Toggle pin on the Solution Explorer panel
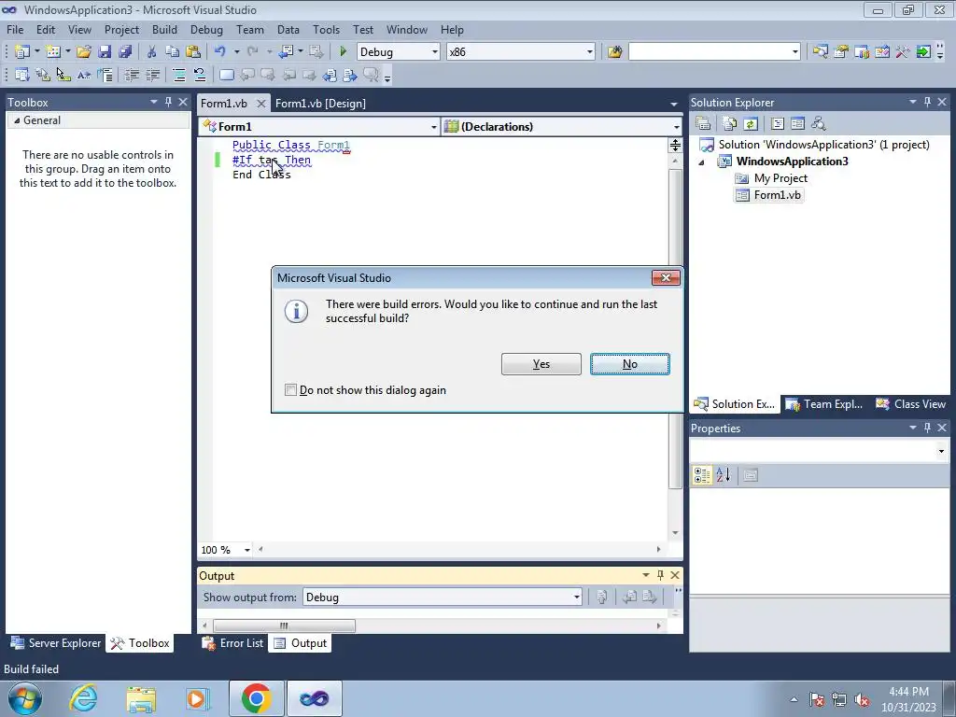The width and height of the screenshot is (956, 717). pos(927,102)
